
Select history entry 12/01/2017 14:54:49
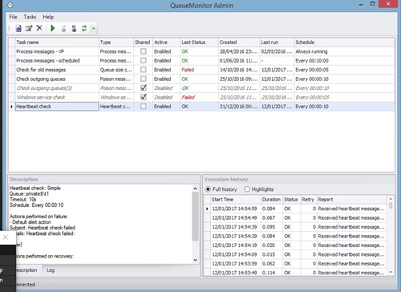(x=295, y=217)
